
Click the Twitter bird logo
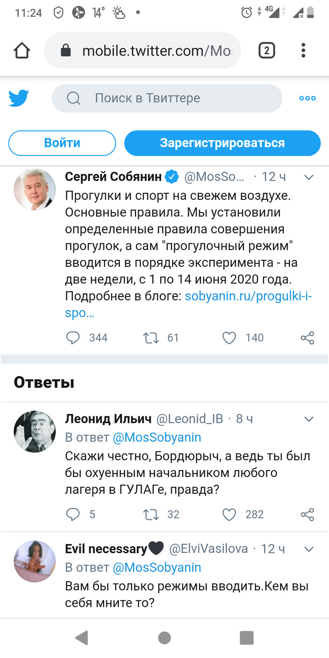pos(18,96)
